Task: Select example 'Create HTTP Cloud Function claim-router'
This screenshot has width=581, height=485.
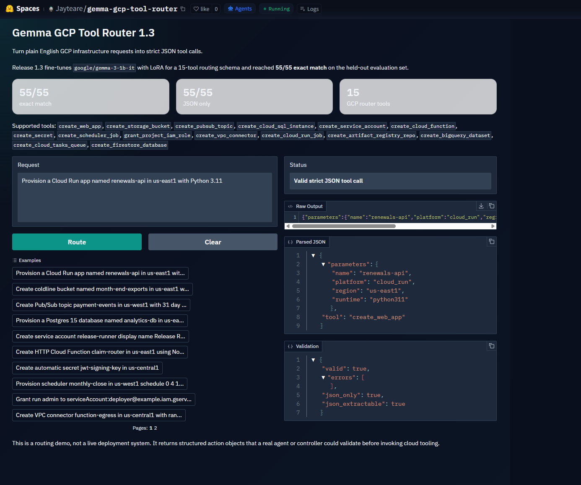Action: [100, 352]
